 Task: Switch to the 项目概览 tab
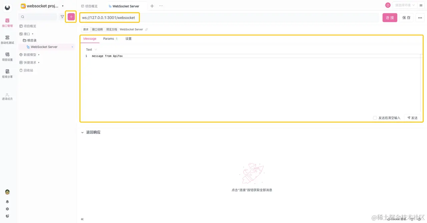89,6
